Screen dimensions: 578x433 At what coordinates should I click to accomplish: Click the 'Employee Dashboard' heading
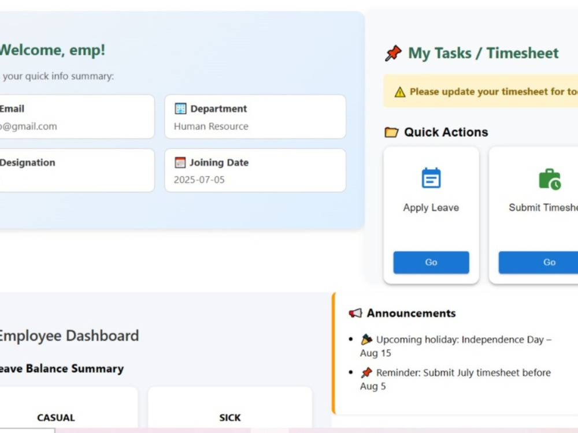click(x=69, y=336)
